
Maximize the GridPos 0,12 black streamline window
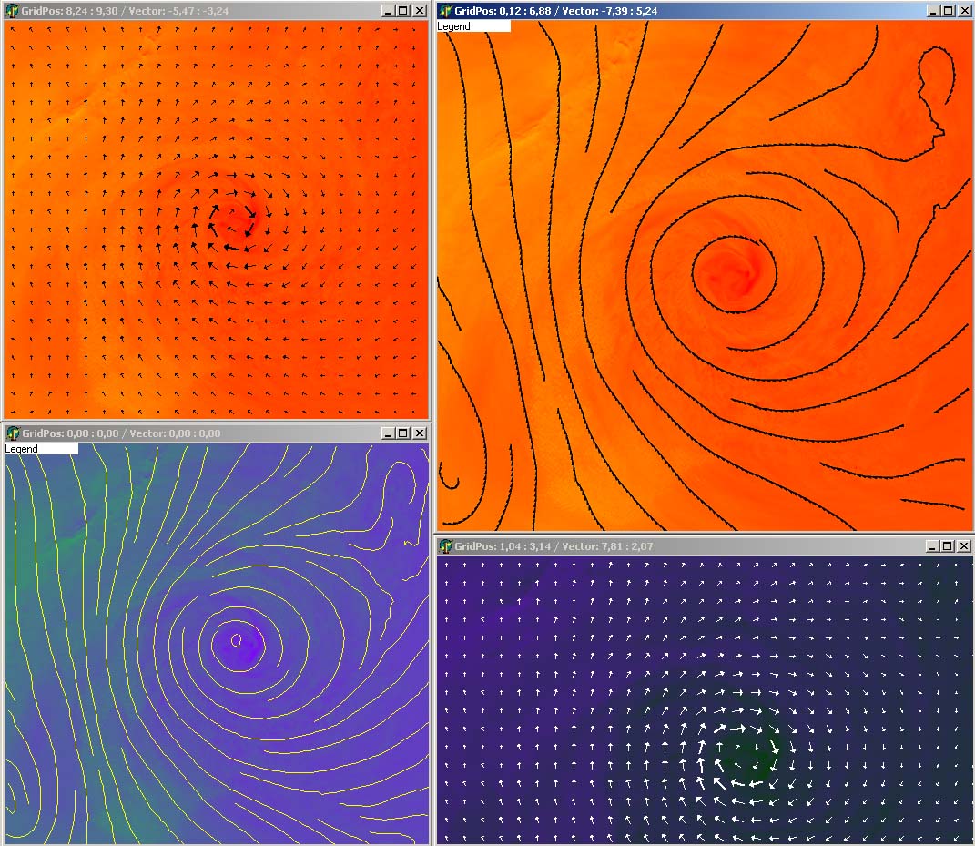click(949, 11)
